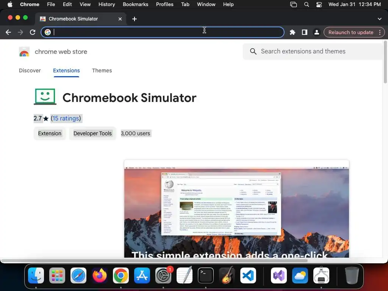Open System Settings from the dock
Image resolution: width=388 pixels, height=291 pixels.
pos(163,275)
